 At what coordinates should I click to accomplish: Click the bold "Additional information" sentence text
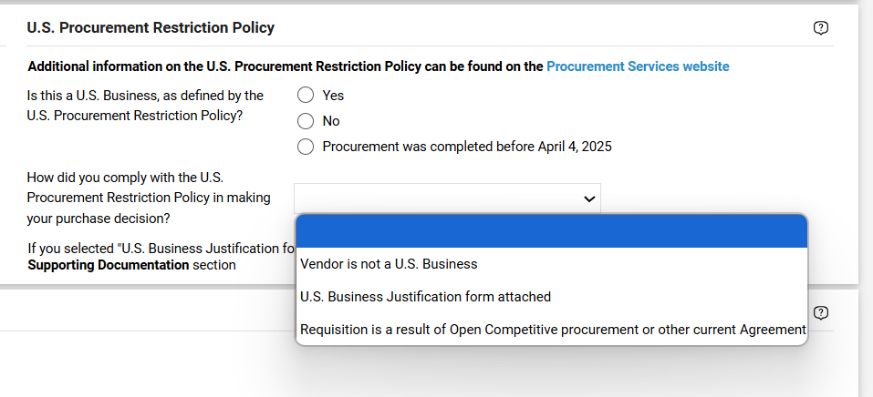286,66
